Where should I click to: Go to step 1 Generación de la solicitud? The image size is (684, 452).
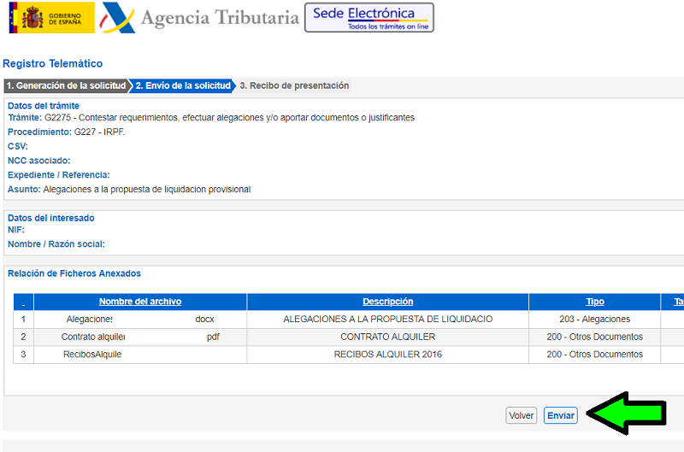pyautogui.click(x=66, y=85)
